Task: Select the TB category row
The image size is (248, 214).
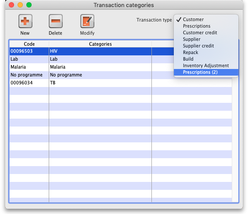Action: (121, 83)
